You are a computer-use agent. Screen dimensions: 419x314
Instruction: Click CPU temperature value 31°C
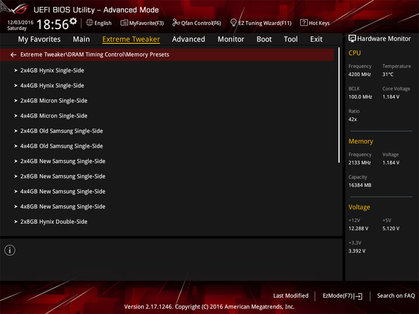point(388,74)
